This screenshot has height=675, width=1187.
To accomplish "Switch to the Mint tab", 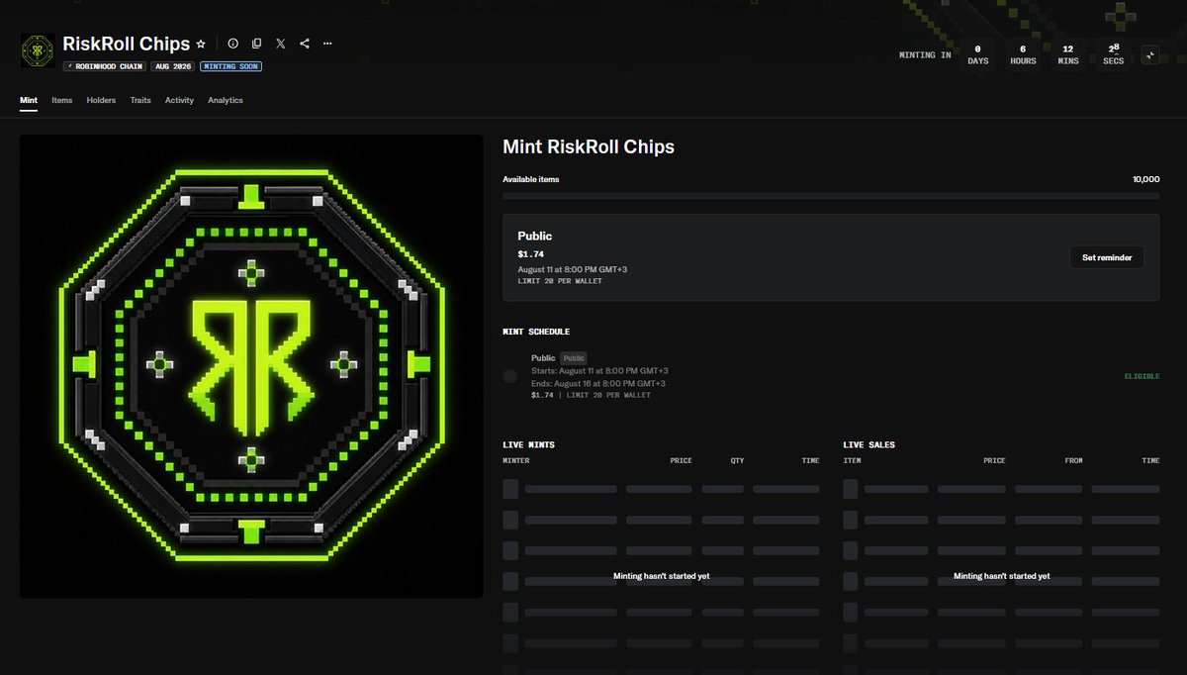I will coord(29,100).
